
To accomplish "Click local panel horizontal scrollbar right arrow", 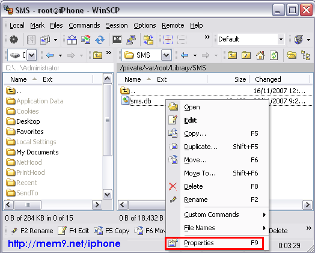I will [x=97, y=205].
